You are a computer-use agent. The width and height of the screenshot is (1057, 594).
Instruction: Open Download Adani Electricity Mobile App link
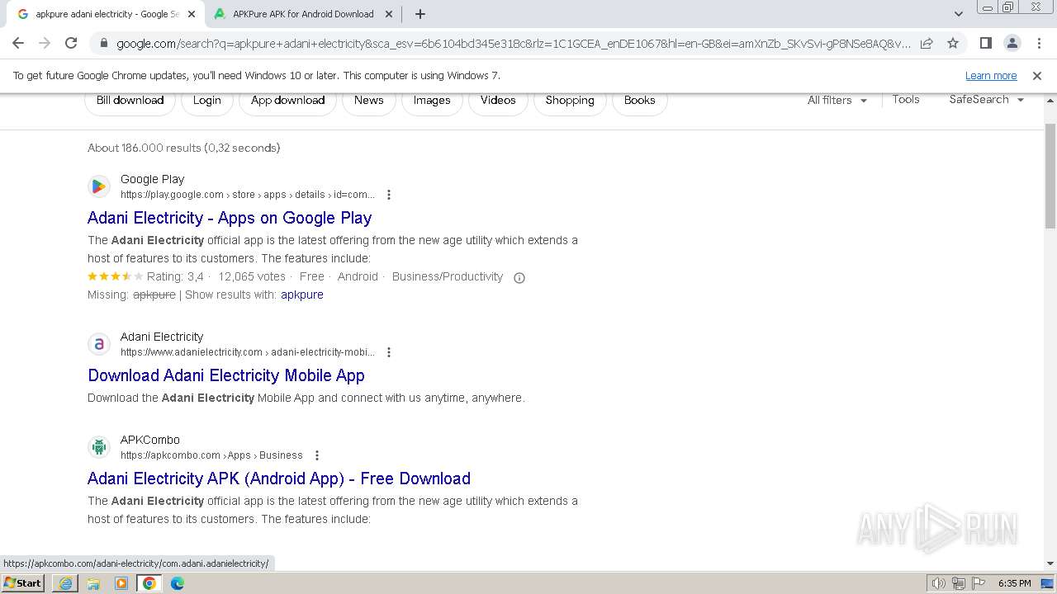[226, 375]
